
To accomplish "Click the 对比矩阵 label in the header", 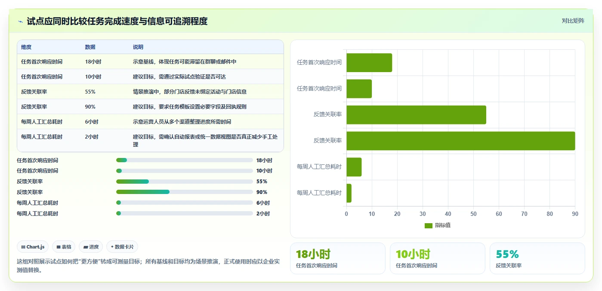I will (573, 21).
